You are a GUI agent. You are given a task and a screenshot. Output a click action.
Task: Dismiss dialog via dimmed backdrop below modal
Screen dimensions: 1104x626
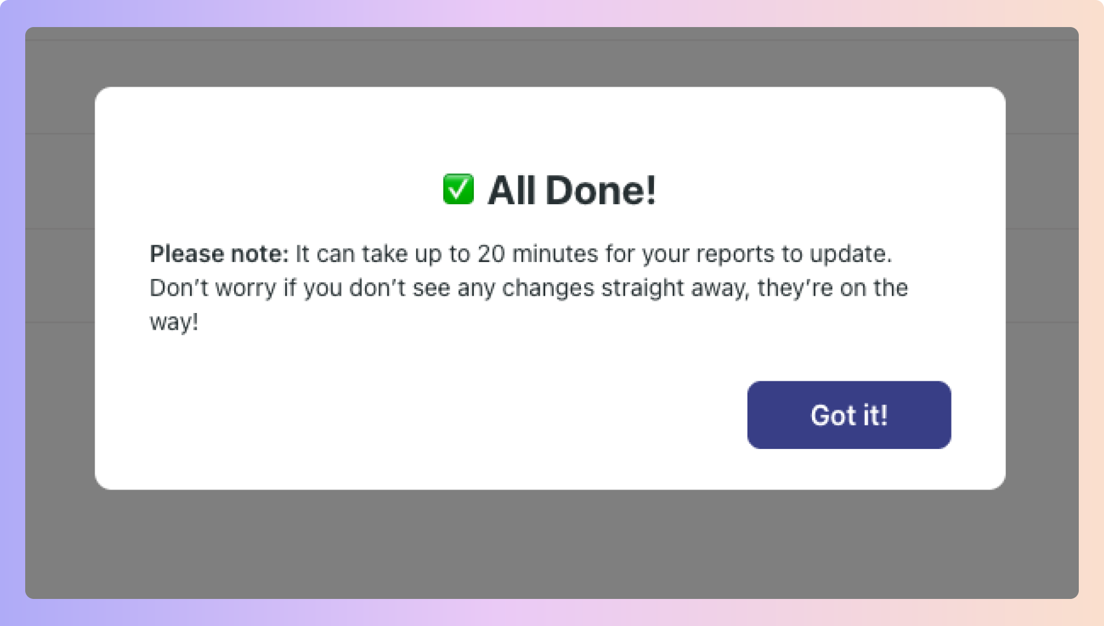pyautogui.click(x=551, y=544)
